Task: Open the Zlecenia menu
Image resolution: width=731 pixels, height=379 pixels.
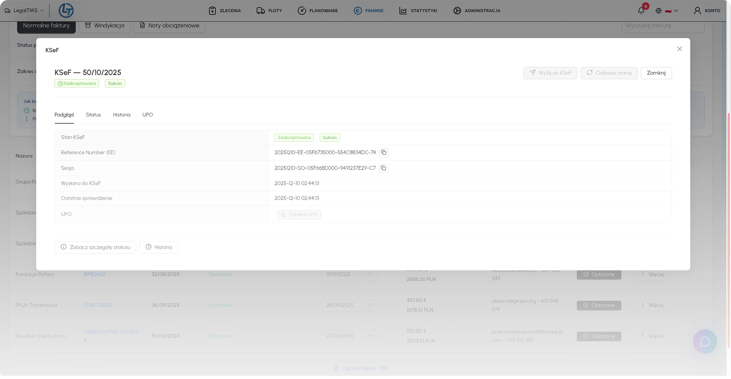Action: 225,11
